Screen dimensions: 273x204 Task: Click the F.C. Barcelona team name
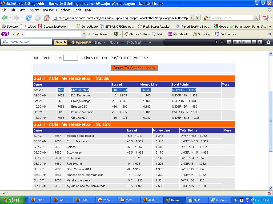[81, 95]
